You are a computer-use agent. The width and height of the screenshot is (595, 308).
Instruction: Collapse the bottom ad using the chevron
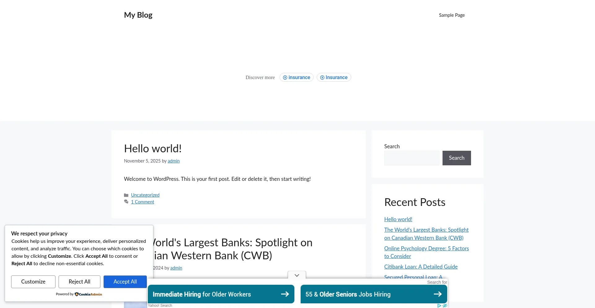[x=297, y=275]
